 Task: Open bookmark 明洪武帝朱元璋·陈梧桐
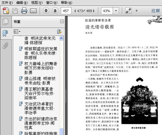(40, 40)
